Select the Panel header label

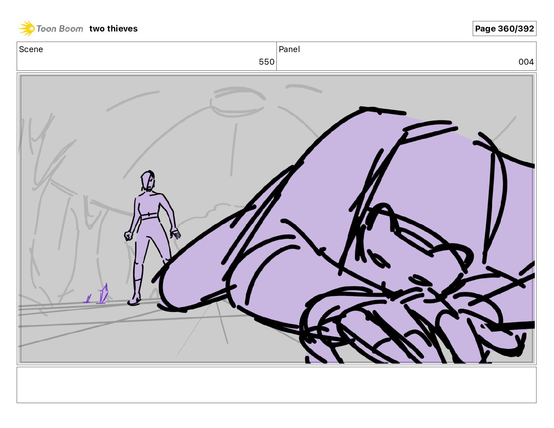[289, 49]
